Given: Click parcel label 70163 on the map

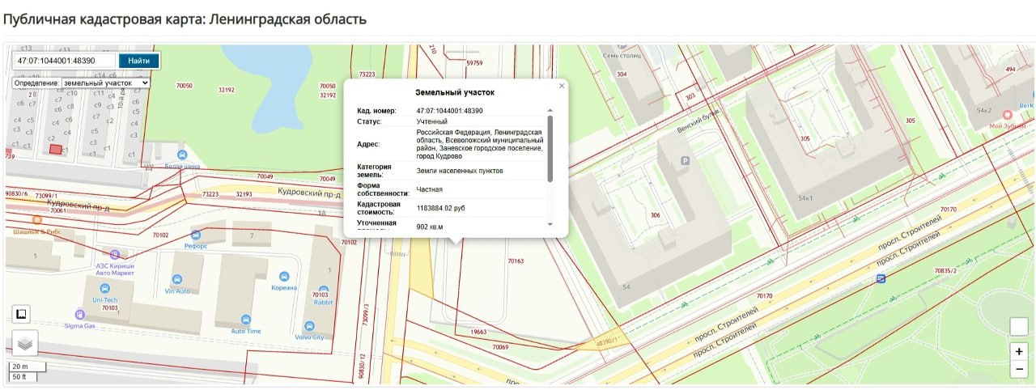Looking at the screenshot, I should click(516, 261).
